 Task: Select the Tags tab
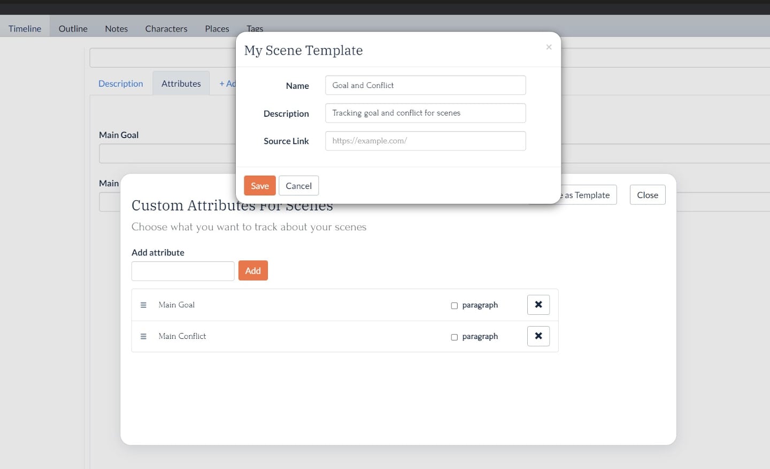click(x=255, y=28)
